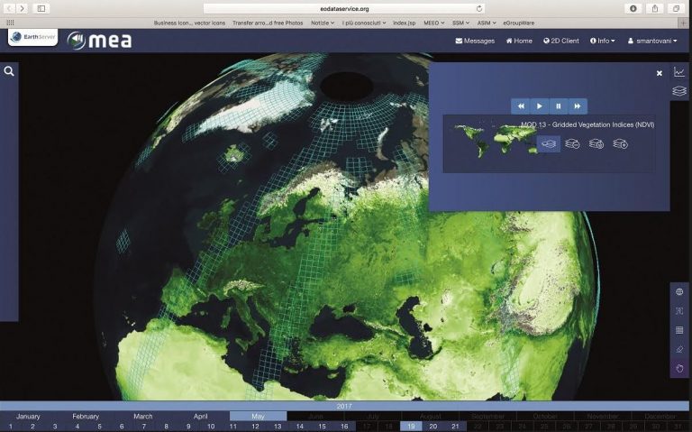Go forward in the browser
This screenshot has width=692, height=432.
click(x=22, y=8)
